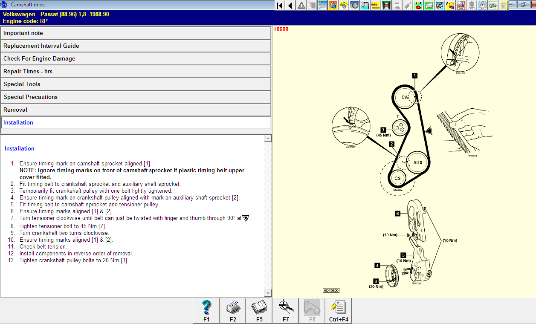
Task: Open the red mechanic figure icon
Action: coord(461,6)
